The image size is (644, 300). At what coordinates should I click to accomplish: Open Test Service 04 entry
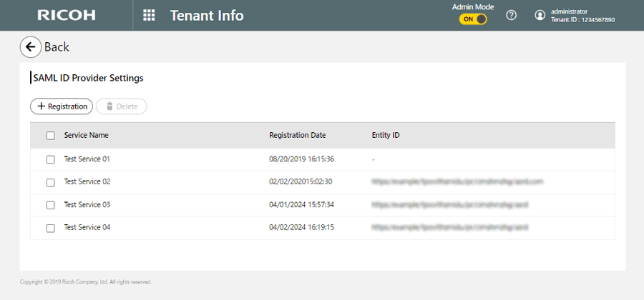(87, 228)
